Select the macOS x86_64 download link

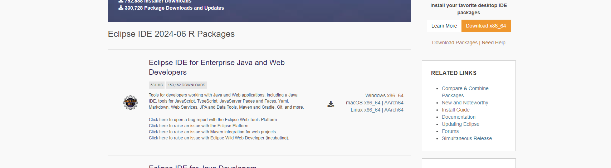[x=372, y=103]
